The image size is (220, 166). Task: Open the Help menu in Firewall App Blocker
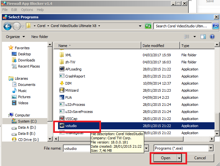pyautogui.click(x=40, y=10)
